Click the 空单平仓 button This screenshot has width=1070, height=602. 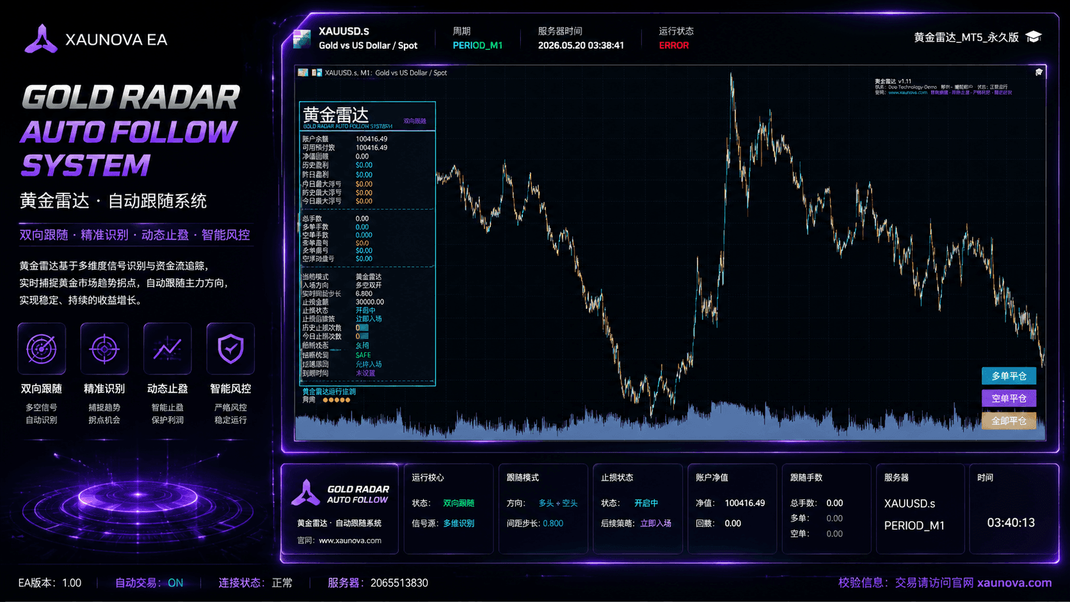(1009, 399)
